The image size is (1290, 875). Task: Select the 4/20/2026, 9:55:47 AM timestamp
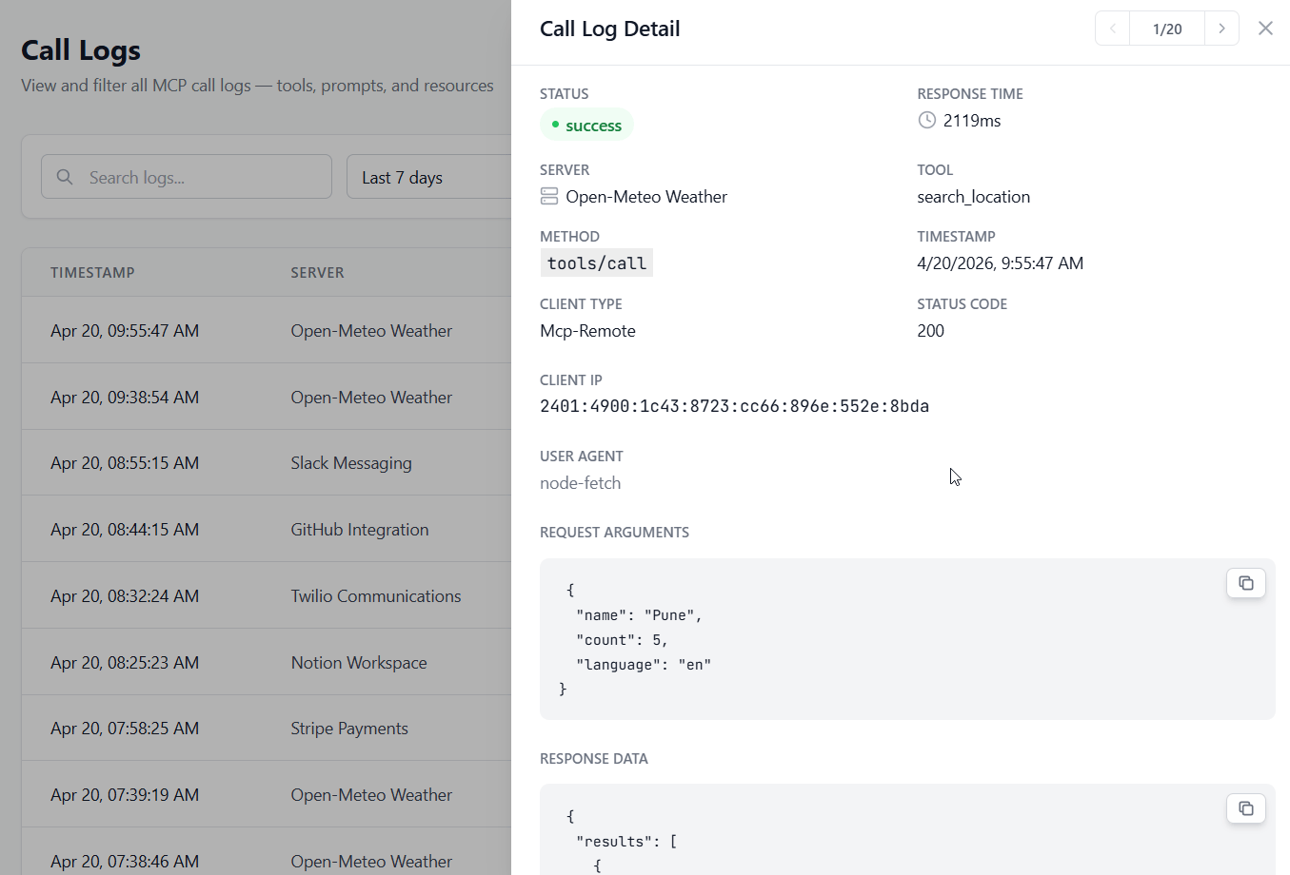point(1000,263)
